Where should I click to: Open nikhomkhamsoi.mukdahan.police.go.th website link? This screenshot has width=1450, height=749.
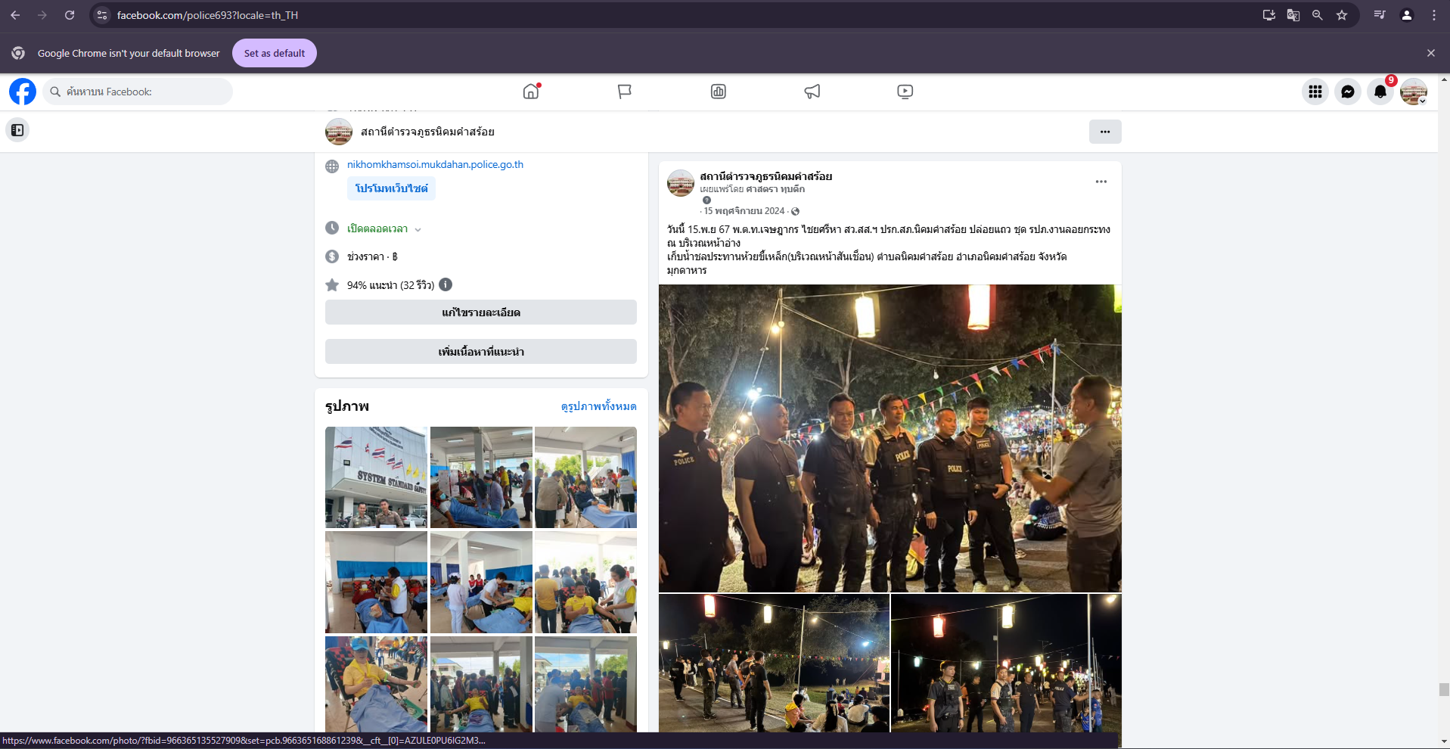[435, 164]
